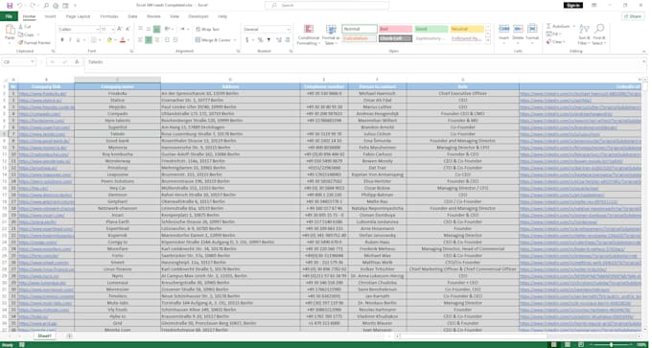Activate the Format Painter brush

35,42
